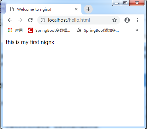Maximize the browser window
147x129 pixels.
(125, 3)
